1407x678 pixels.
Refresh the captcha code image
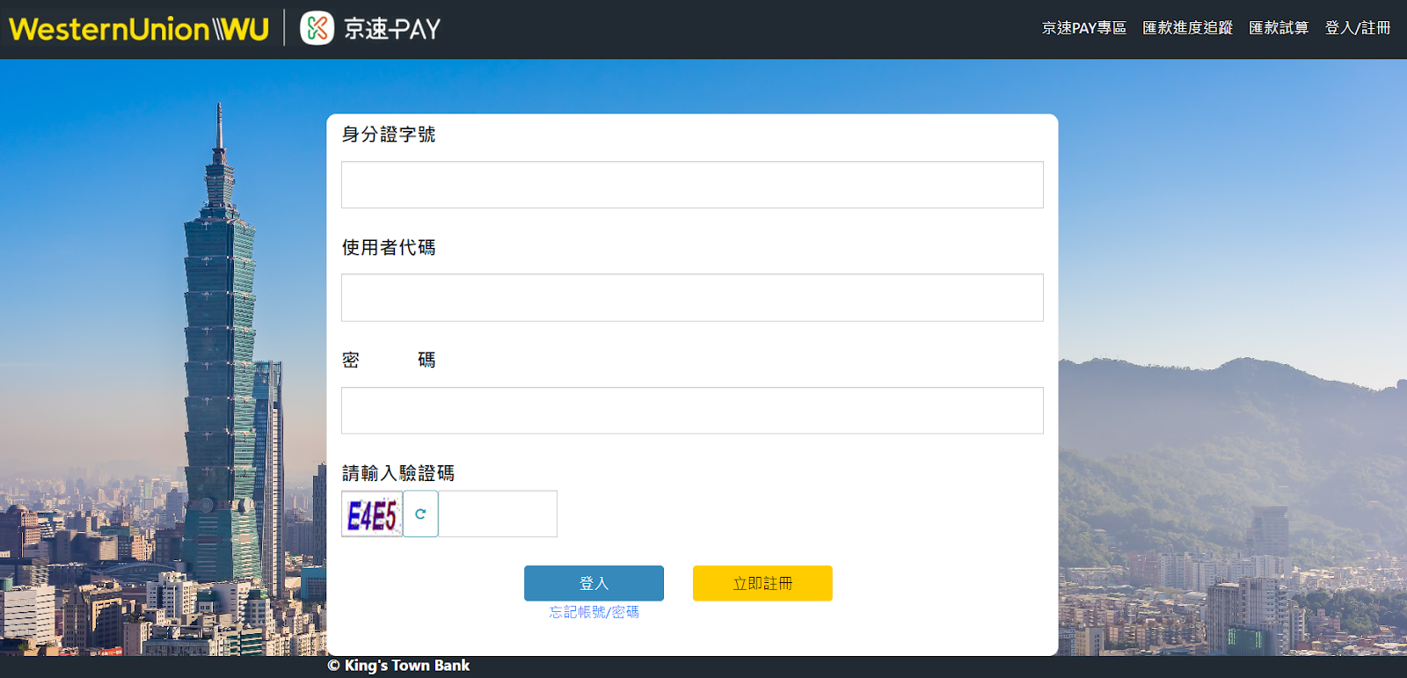coord(420,514)
